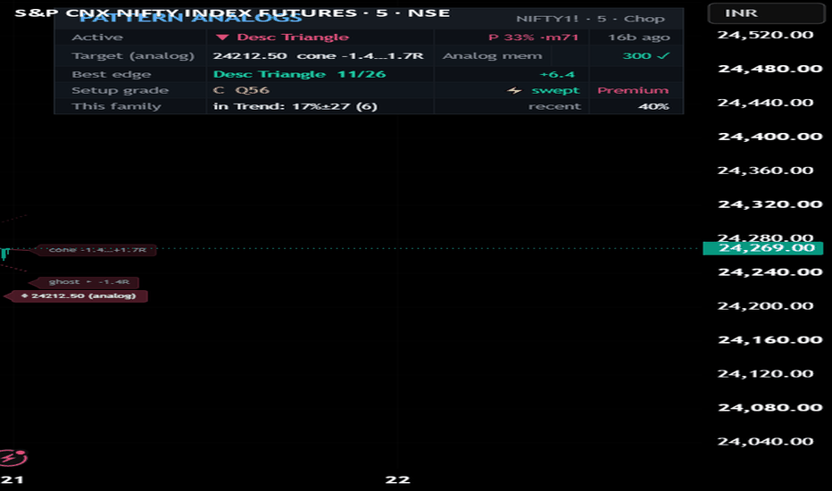Click the 24,400.00 price scale label
This screenshot has width=832, height=491.
[770, 137]
